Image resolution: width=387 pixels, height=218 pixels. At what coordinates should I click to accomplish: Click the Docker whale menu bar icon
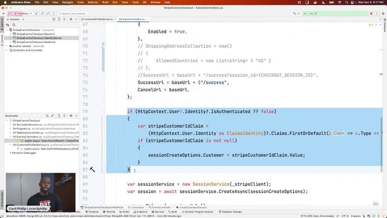coord(315,2)
